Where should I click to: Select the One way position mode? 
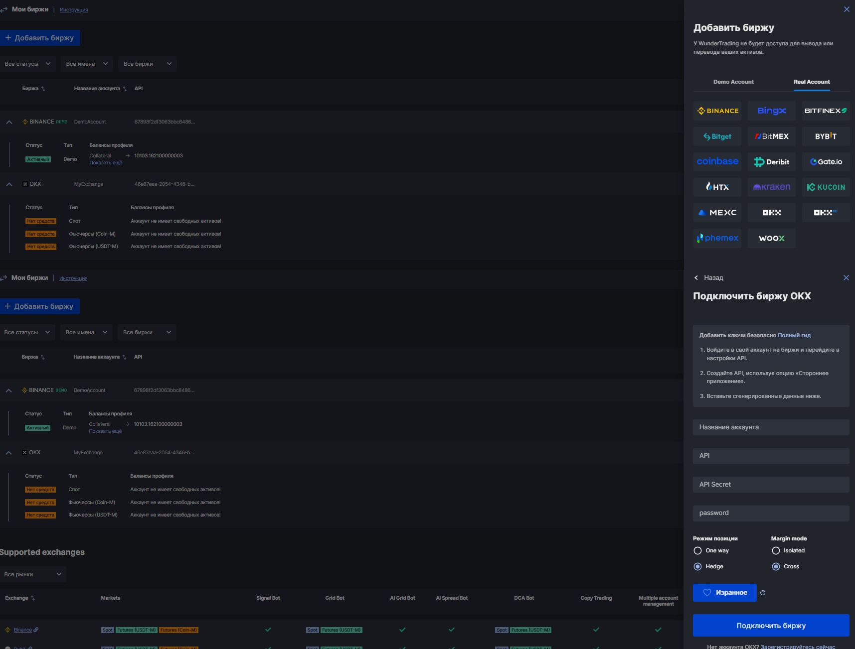[697, 550]
